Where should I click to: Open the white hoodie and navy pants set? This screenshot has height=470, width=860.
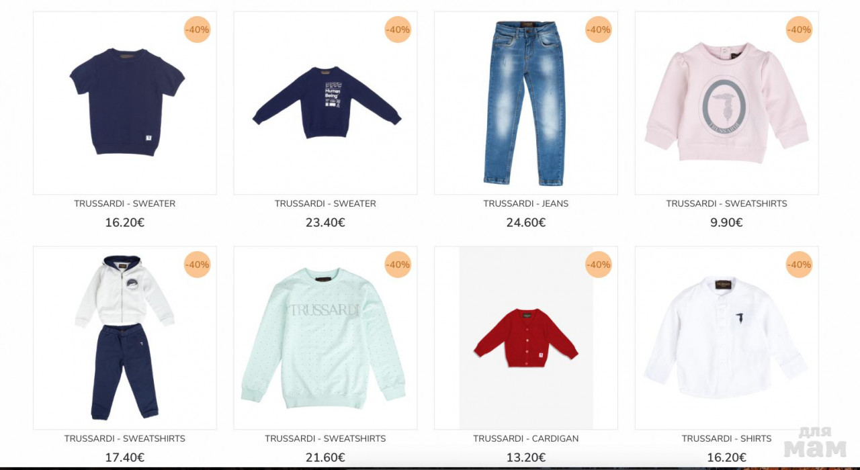[125, 338]
